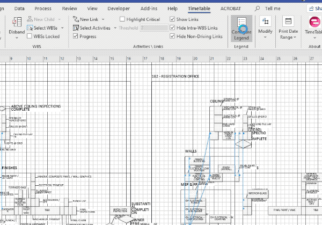Open the Add-ins ribbon tab
The image size is (322, 225).
point(149,9)
